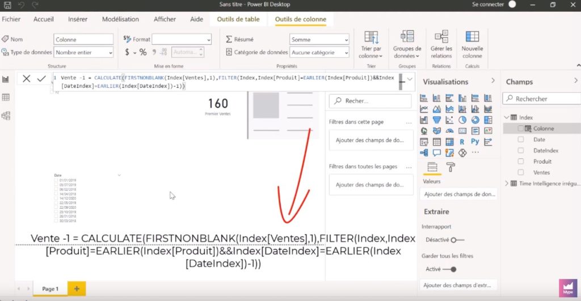The image size is (581, 301).
Task: Open the Catégorie de données dropdown
Action: pyautogui.click(x=319, y=52)
